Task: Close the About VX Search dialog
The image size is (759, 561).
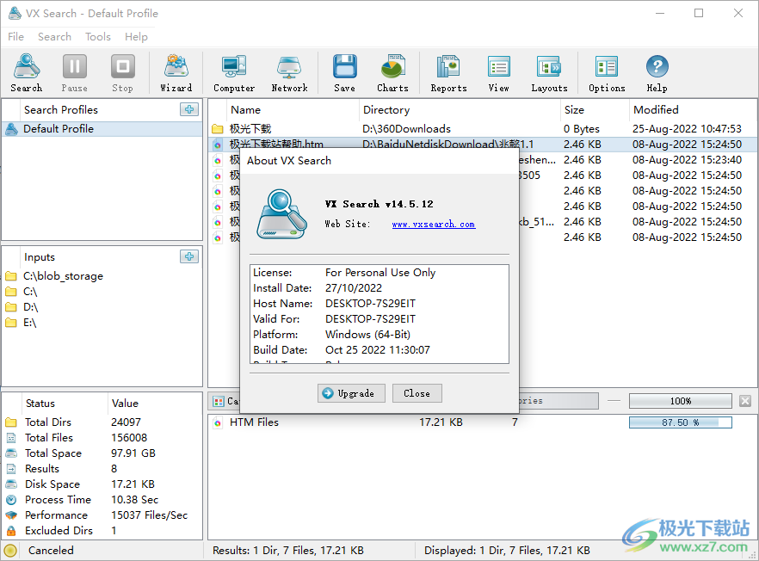Action: tap(417, 393)
